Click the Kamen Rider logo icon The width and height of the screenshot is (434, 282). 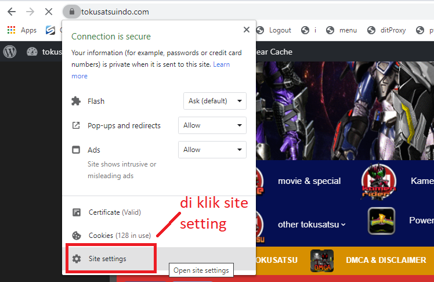(375, 181)
